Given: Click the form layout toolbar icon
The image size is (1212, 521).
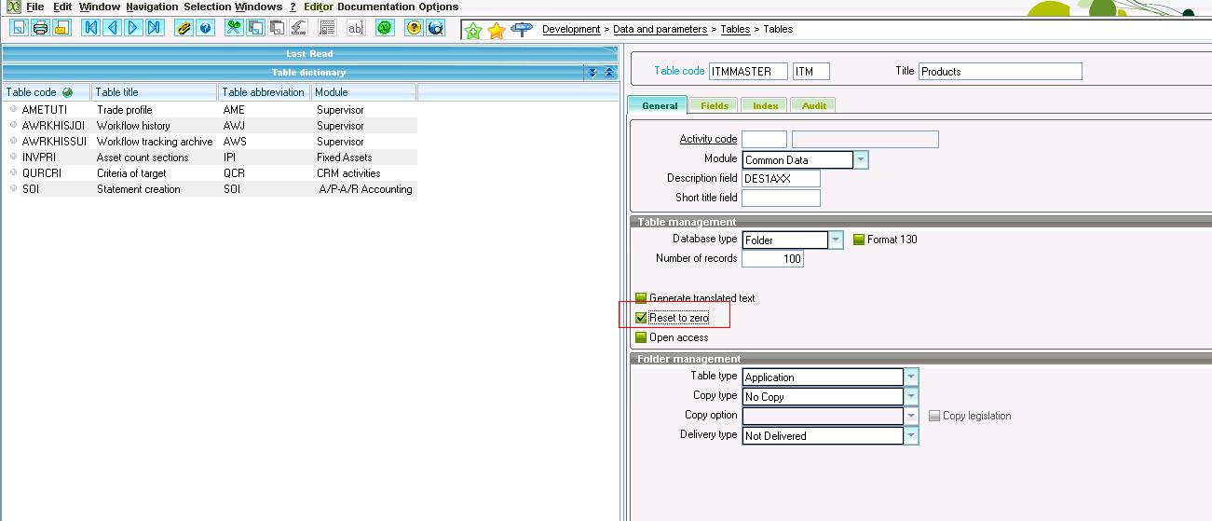Looking at the screenshot, I should (326, 28).
